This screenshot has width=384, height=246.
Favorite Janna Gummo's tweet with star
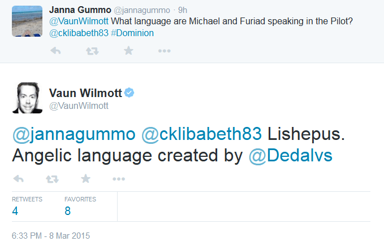pyautogui.click(x=128, y=51)
